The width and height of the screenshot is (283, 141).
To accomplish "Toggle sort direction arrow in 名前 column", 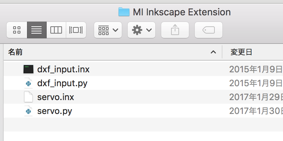I will click(213, 52).
